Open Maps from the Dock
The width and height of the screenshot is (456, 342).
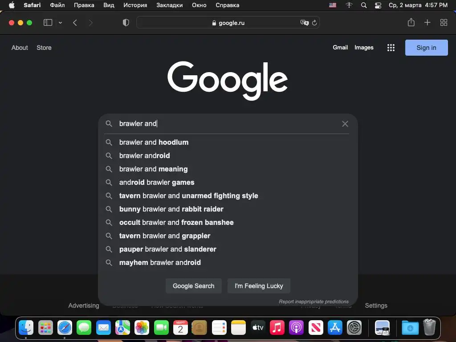coord(123,328)
